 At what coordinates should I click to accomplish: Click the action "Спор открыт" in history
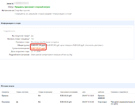[102, 102]
